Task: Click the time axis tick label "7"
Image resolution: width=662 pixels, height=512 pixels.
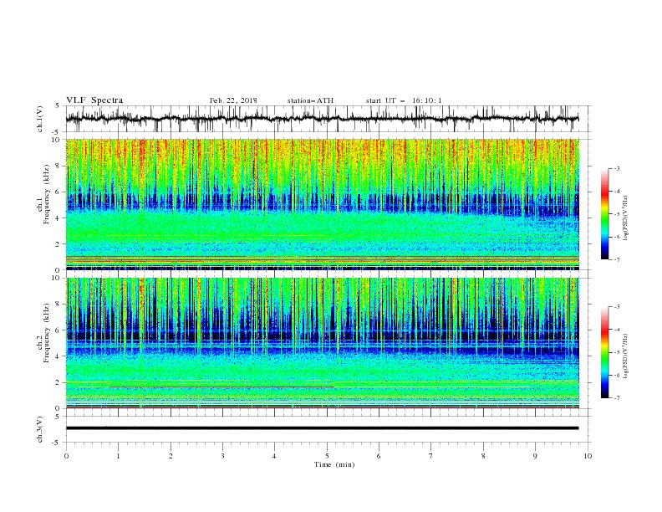Action: [x=431, y=456]
